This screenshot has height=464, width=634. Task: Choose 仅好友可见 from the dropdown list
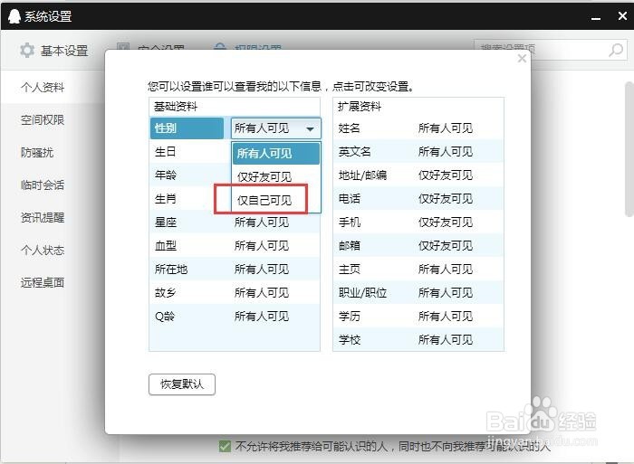pyautogui.click(x=276, y=177)
